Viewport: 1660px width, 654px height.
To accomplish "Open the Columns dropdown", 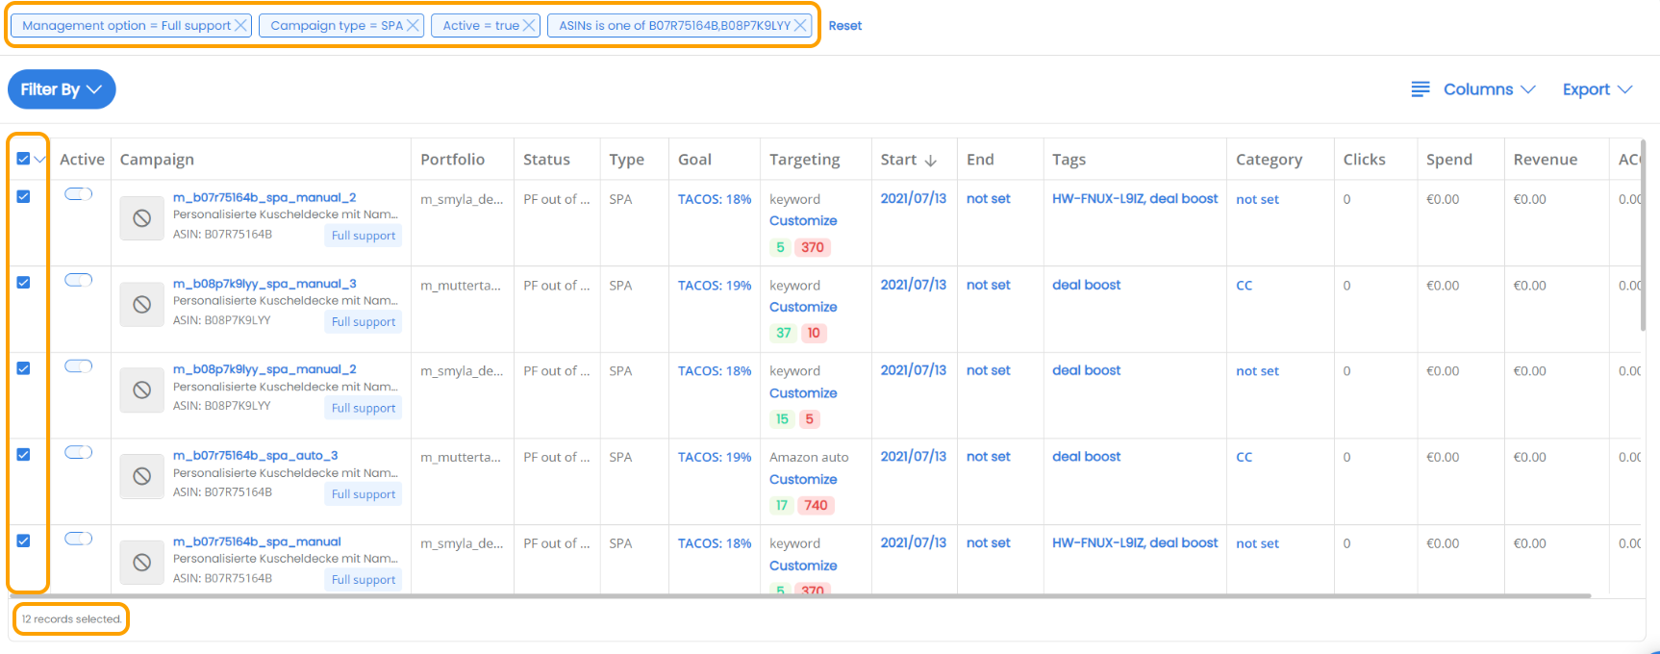I will (x=1489, y=89).
